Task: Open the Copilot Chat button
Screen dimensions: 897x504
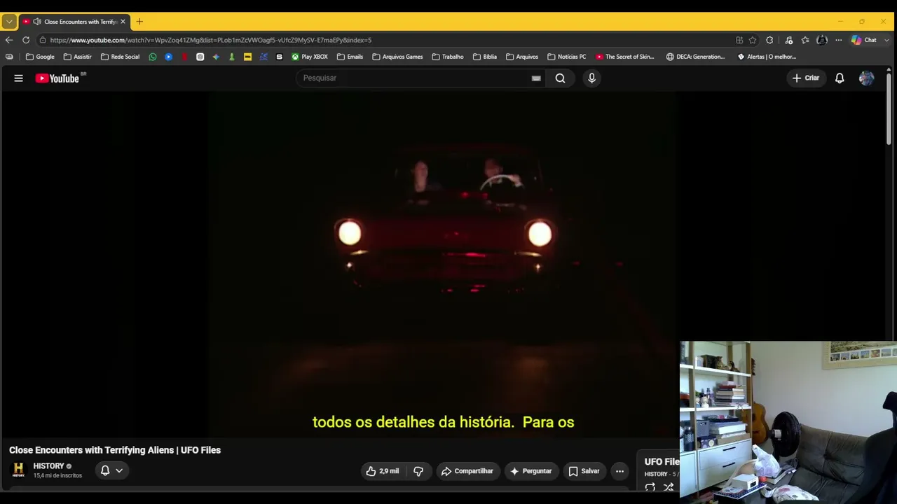Action: coord(863,40)
